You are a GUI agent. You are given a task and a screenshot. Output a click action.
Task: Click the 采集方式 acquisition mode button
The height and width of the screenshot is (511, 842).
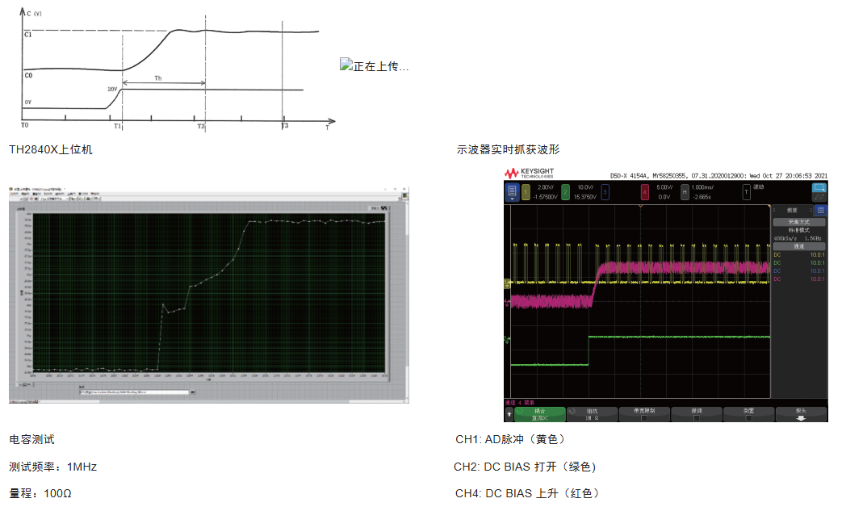(x=798, y=222)
